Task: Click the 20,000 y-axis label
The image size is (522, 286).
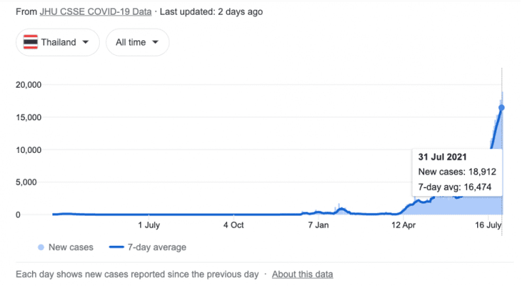Action: 29,85
